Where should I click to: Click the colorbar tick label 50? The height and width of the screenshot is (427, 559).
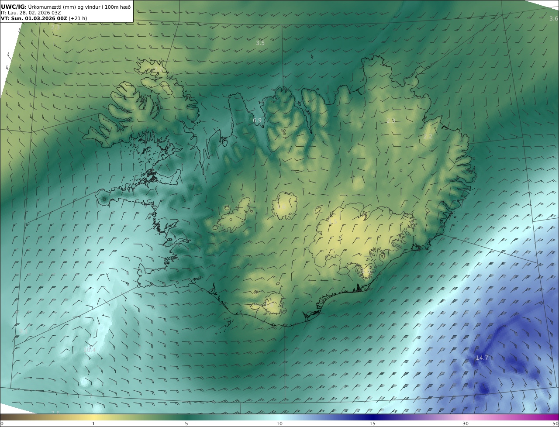pyautogui.click(x=556, y=424)
